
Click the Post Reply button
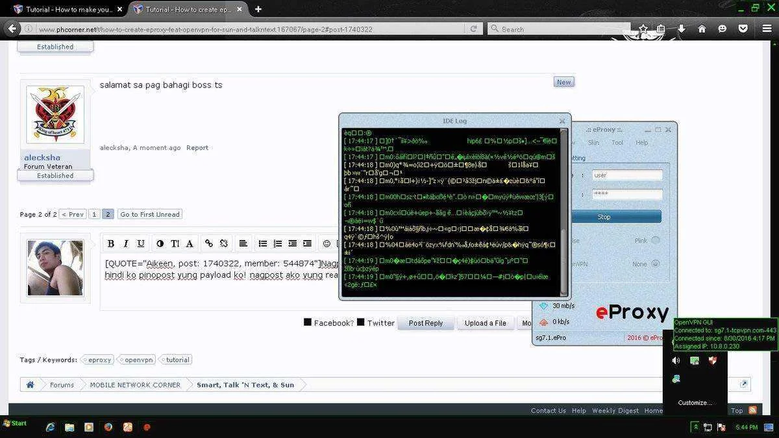pyautogui.click(x=426, y=323)
